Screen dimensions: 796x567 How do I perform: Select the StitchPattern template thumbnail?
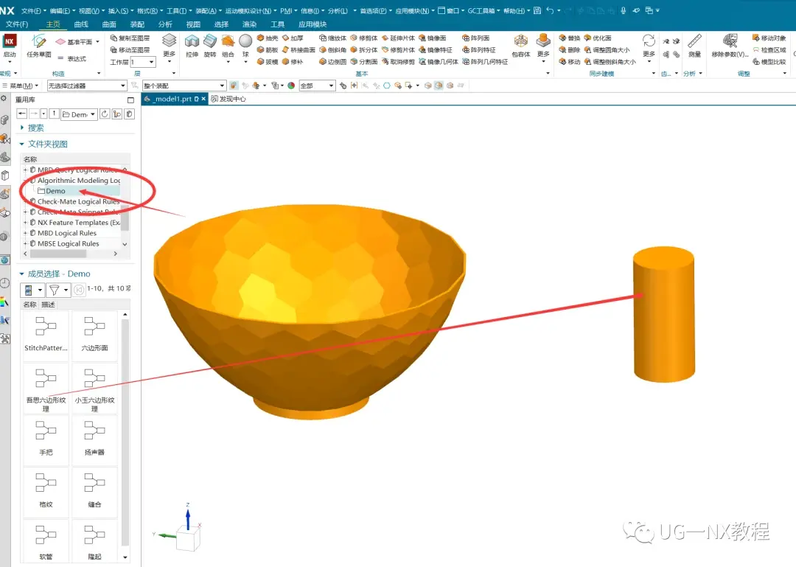point(46,335)
